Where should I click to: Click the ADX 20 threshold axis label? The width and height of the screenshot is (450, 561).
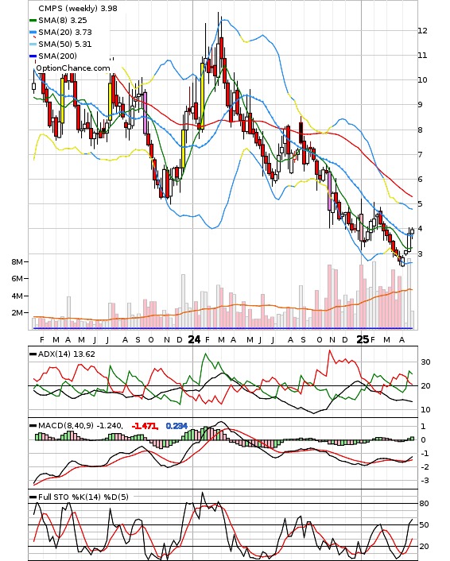click(x=425, y=385)
